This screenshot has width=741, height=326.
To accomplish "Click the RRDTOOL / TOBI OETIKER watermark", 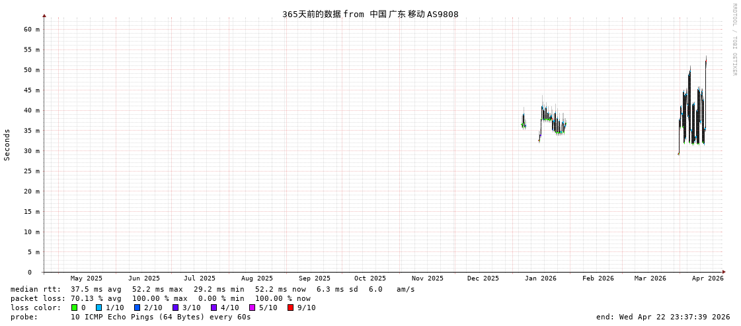I will [x=734, y=40].
